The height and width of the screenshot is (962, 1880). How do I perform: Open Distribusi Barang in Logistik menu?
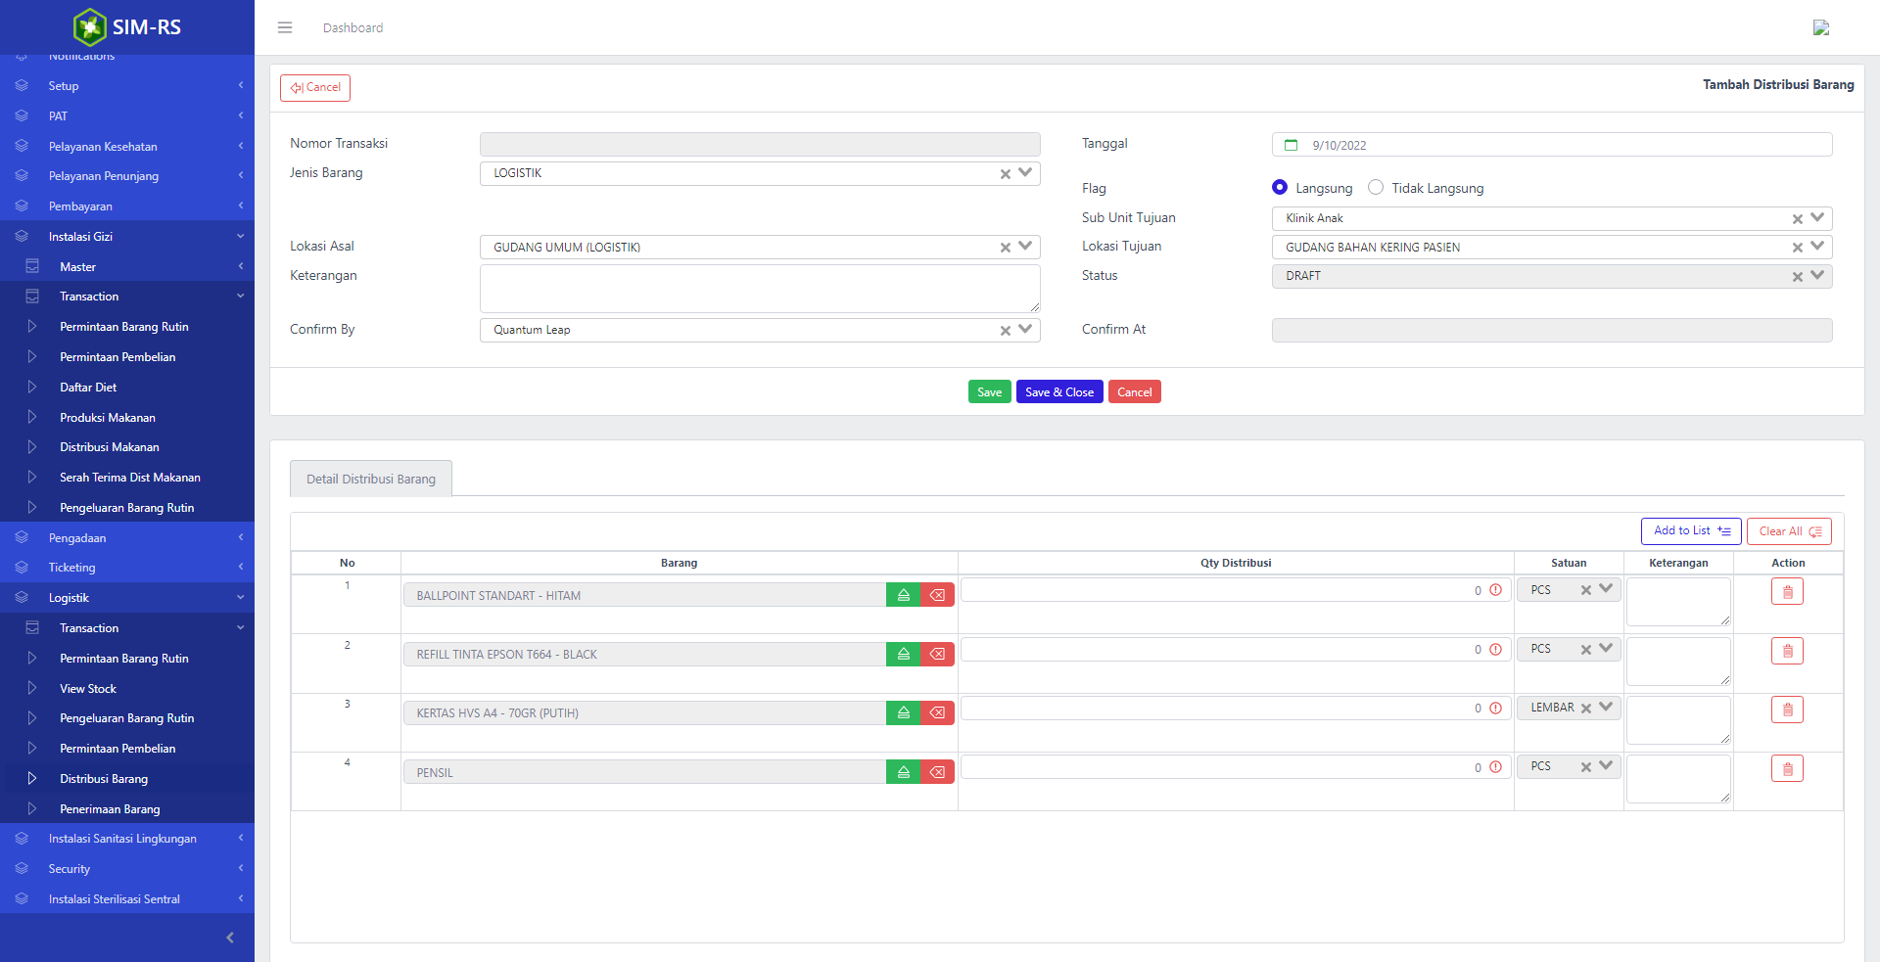click(x=104, y=779)
